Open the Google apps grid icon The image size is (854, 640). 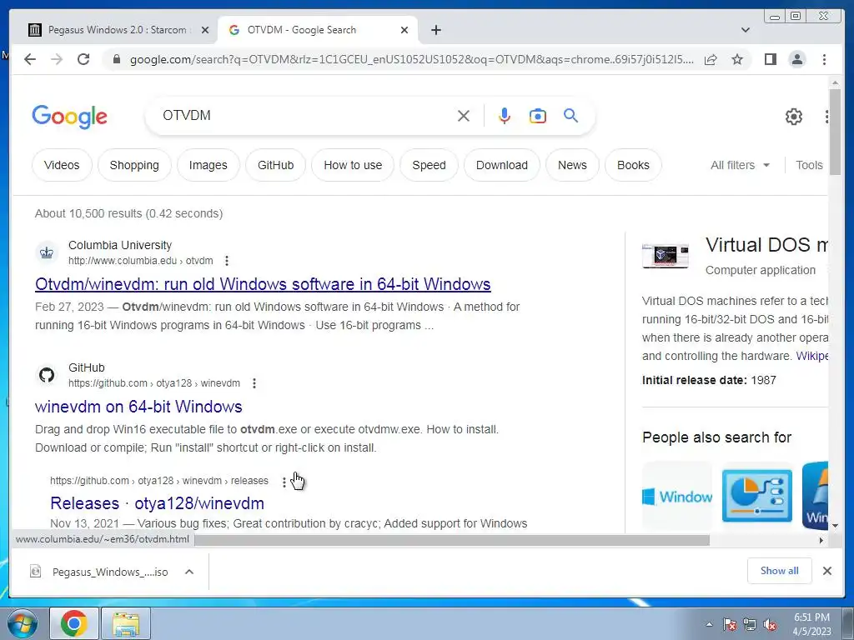point(826,117)
